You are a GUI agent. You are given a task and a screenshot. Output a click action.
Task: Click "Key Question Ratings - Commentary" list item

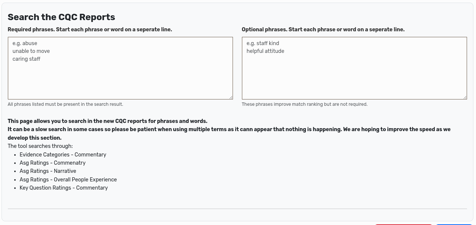(64, 188)
